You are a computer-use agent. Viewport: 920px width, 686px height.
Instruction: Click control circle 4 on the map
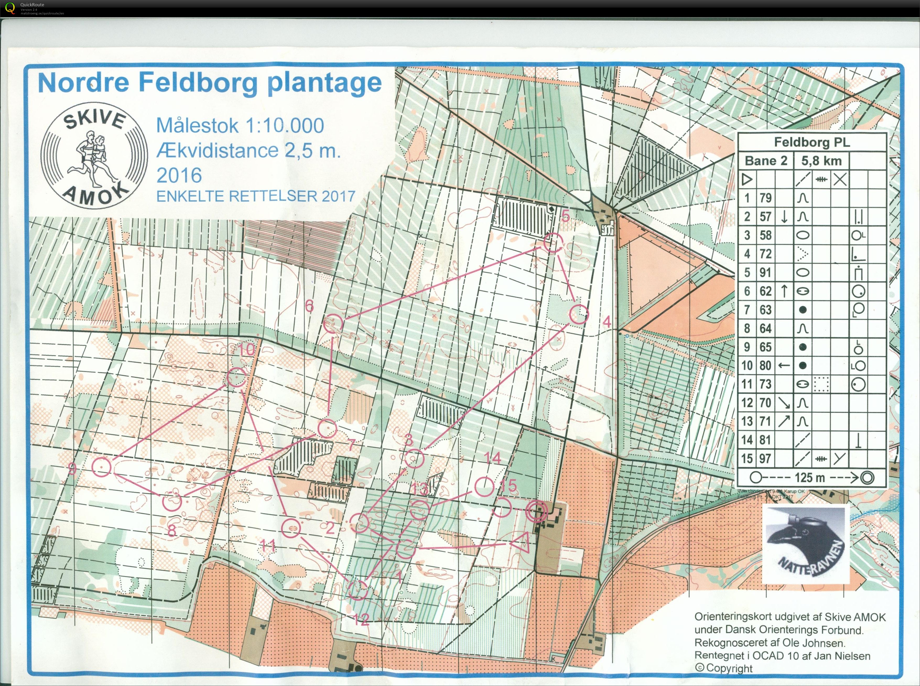[x=579, y=314]
